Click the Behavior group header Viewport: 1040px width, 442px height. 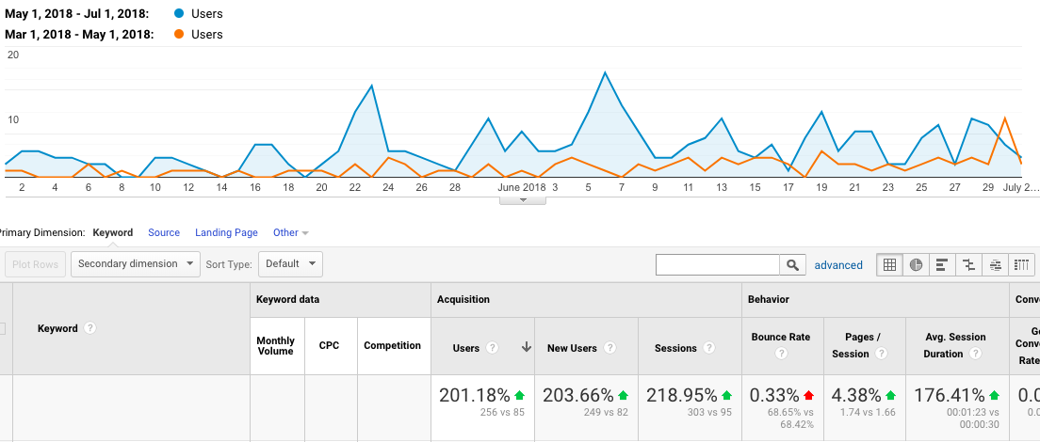pyautogui.click(x=769, y=300)
